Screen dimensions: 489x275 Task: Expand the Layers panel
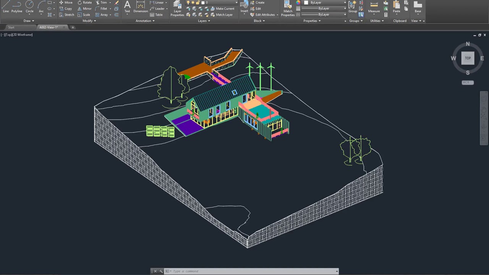204,21
